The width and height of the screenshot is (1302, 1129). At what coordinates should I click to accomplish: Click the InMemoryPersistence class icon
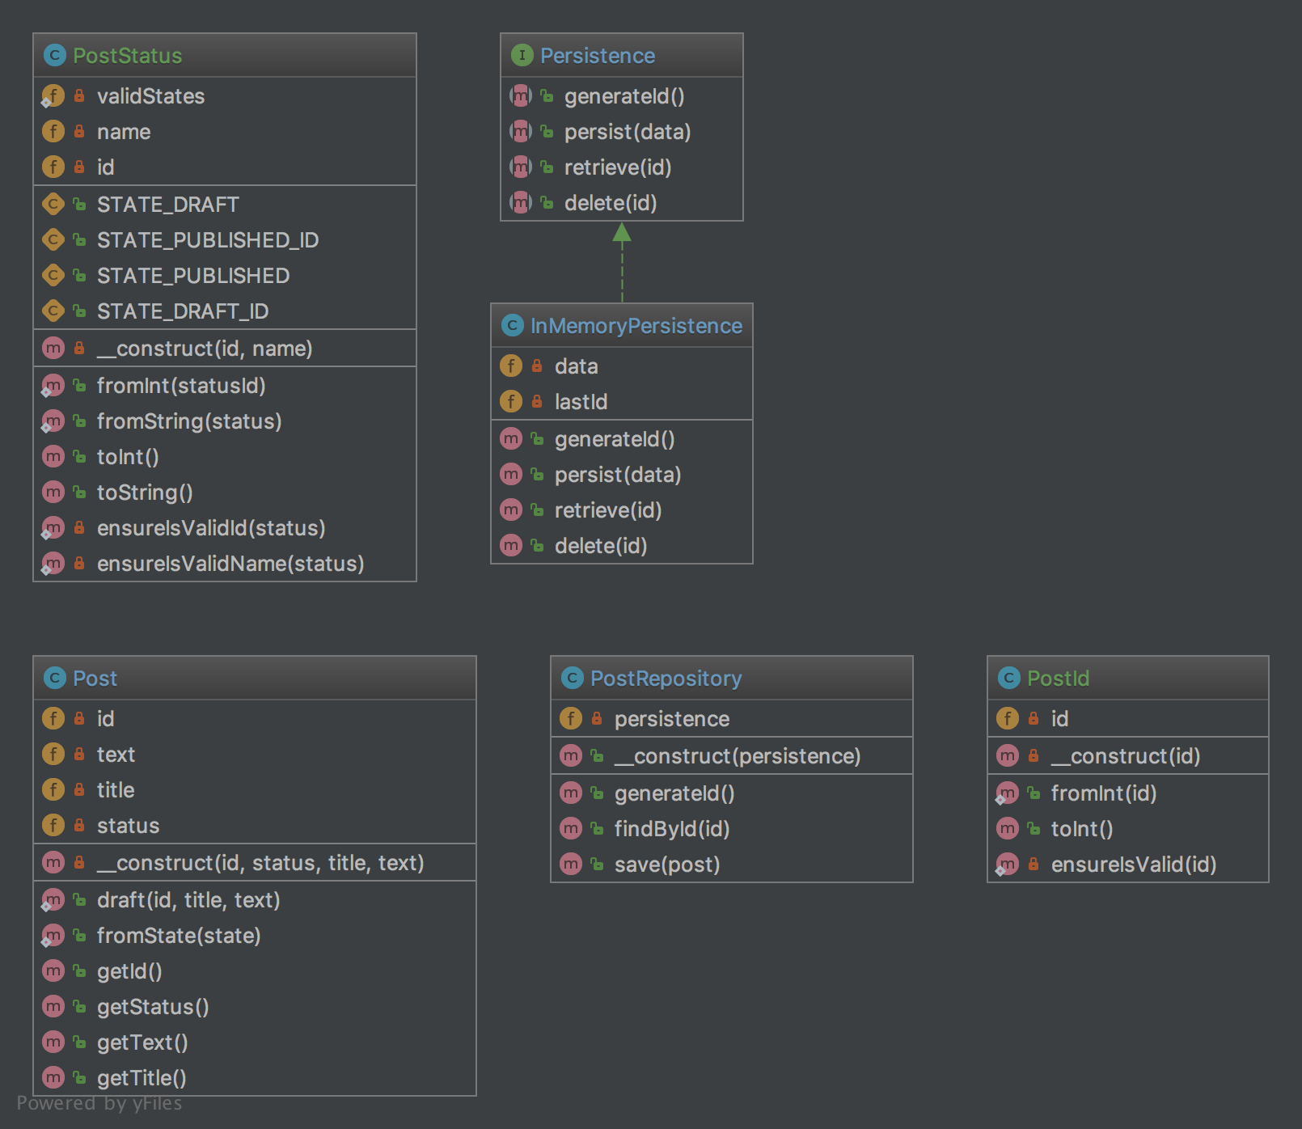(512, 325)
